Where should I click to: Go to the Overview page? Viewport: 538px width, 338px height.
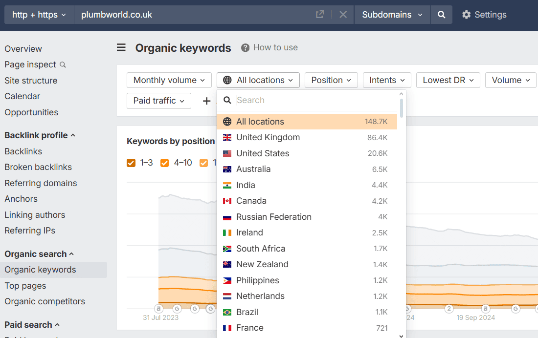pos(23,48)
